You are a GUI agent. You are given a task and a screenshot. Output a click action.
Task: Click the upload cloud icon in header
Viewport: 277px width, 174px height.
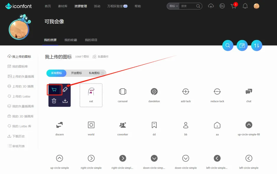click(x=211, y=6)
